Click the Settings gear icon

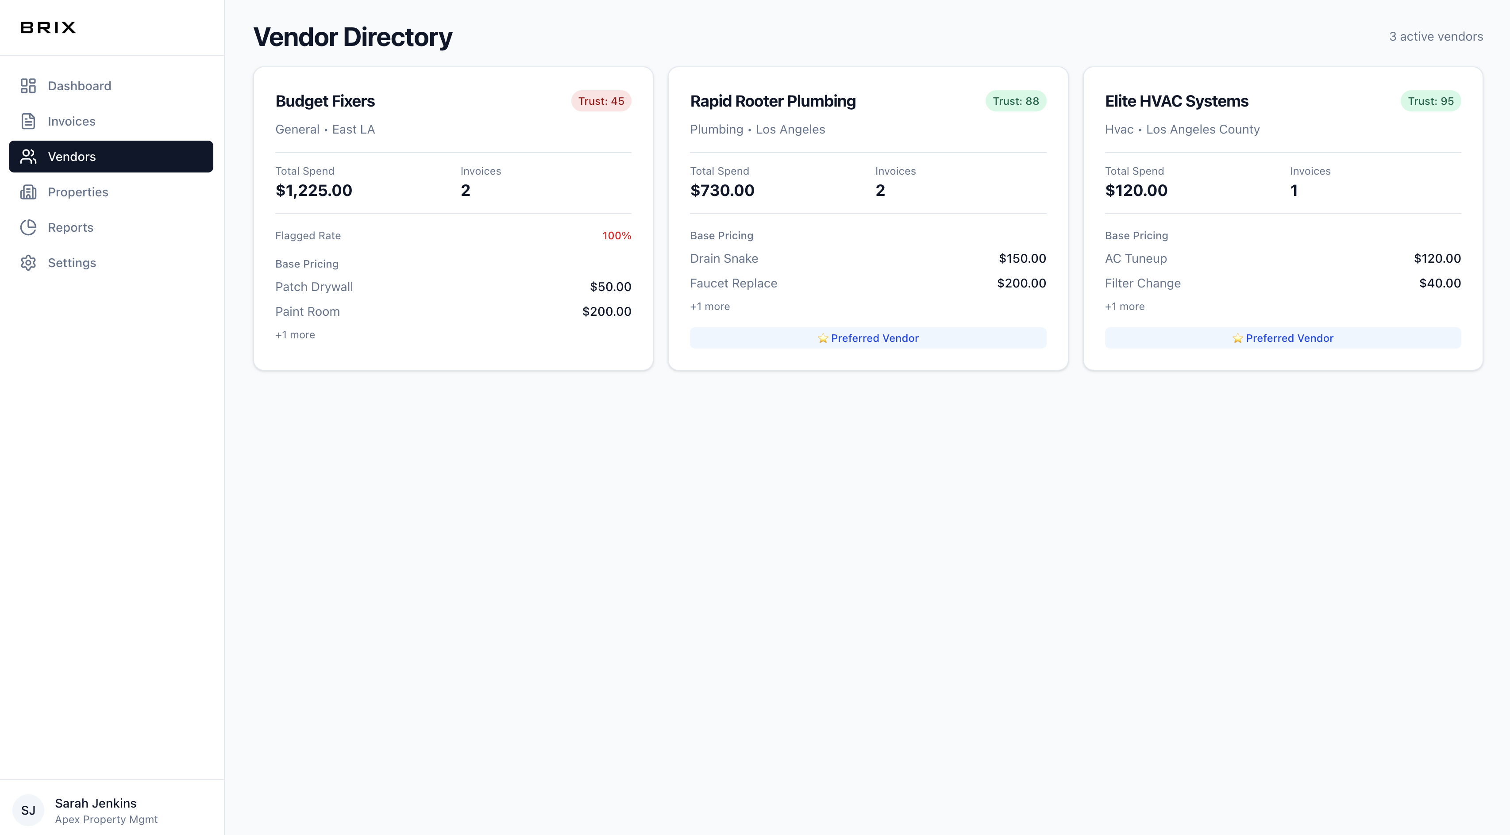28,263
